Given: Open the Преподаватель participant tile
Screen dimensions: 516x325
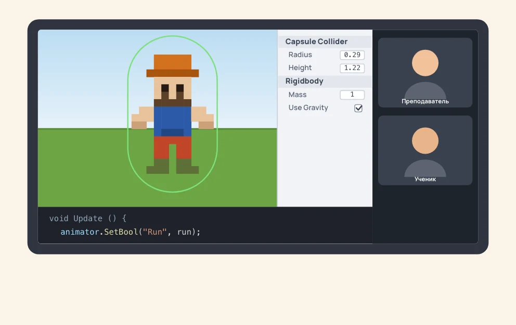Looking at the screenshot, I should [x=425, y=73].
